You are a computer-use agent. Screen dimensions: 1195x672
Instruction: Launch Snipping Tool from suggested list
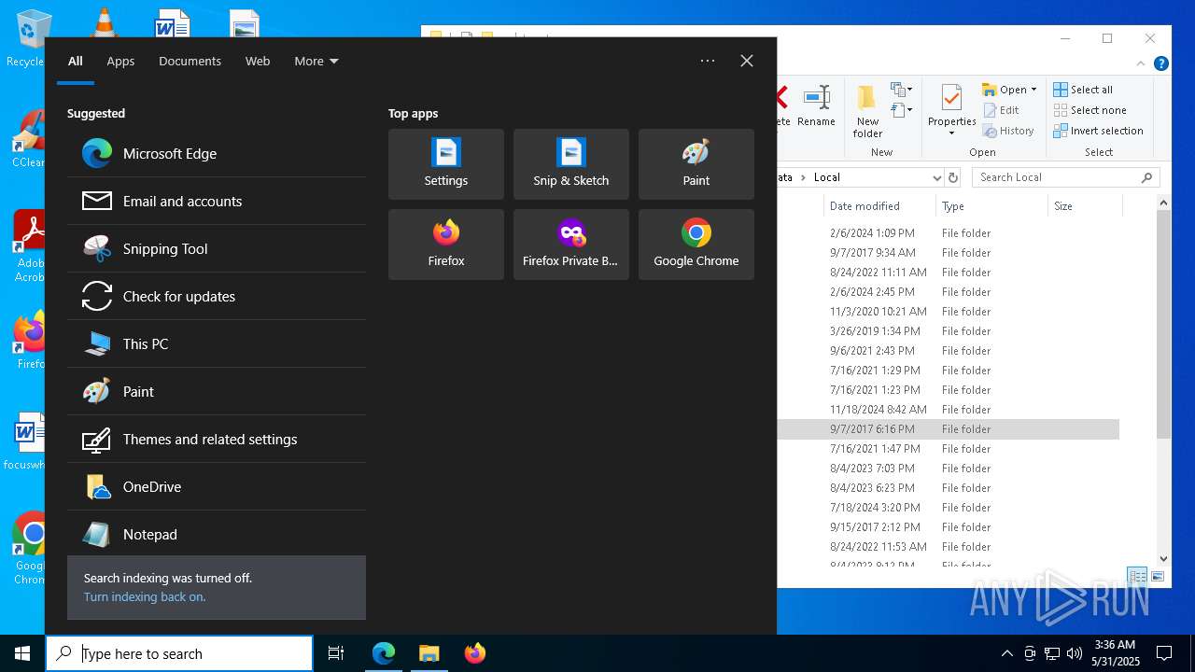tap(217, 248)
